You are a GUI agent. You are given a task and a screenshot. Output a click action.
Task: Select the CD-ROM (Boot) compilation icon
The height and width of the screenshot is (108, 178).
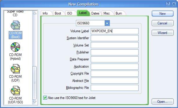click(15, 25)
